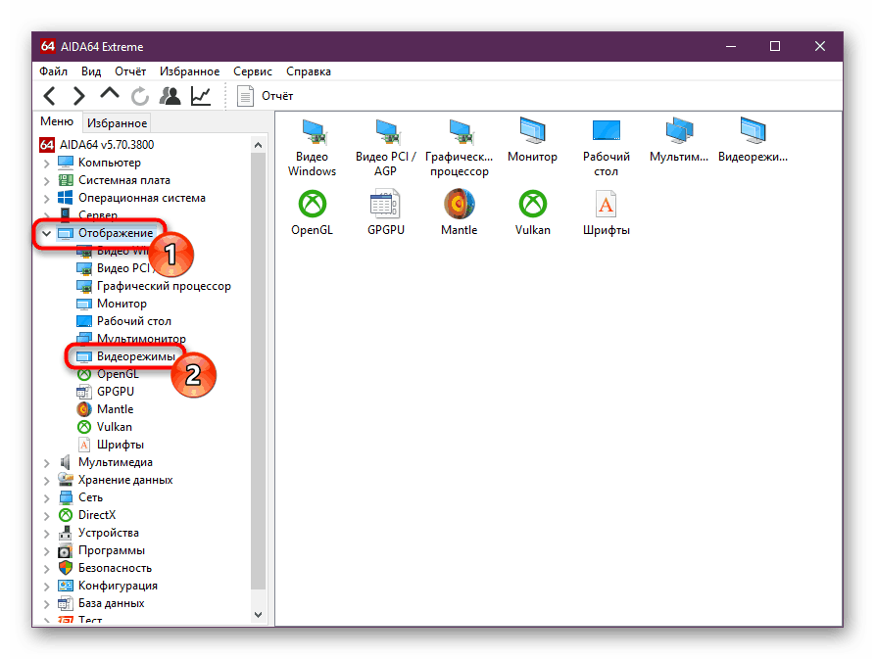The height and width of the screenshot is (659, 875).
Task: Maximize the AIDA64 Extreme window
Action: (775, 46)
